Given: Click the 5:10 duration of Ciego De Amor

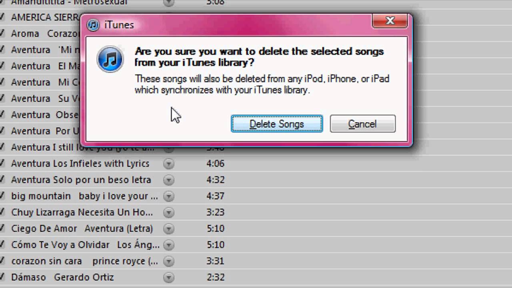Looking at the screenshot, I should (215, 229).
